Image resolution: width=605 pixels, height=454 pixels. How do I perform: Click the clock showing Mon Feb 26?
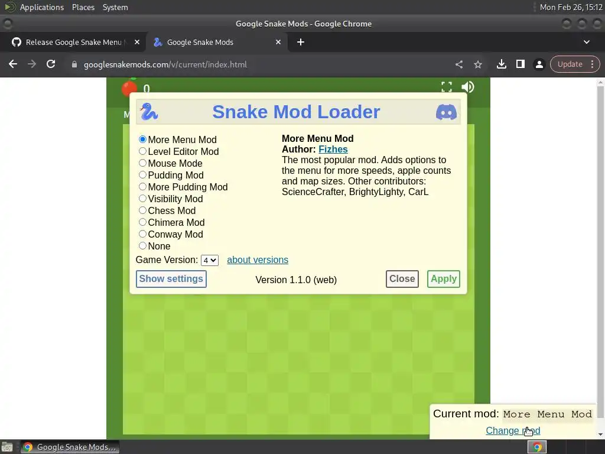(571, 7)
